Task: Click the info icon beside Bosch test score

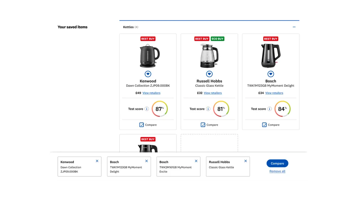Action: point(270,109)
